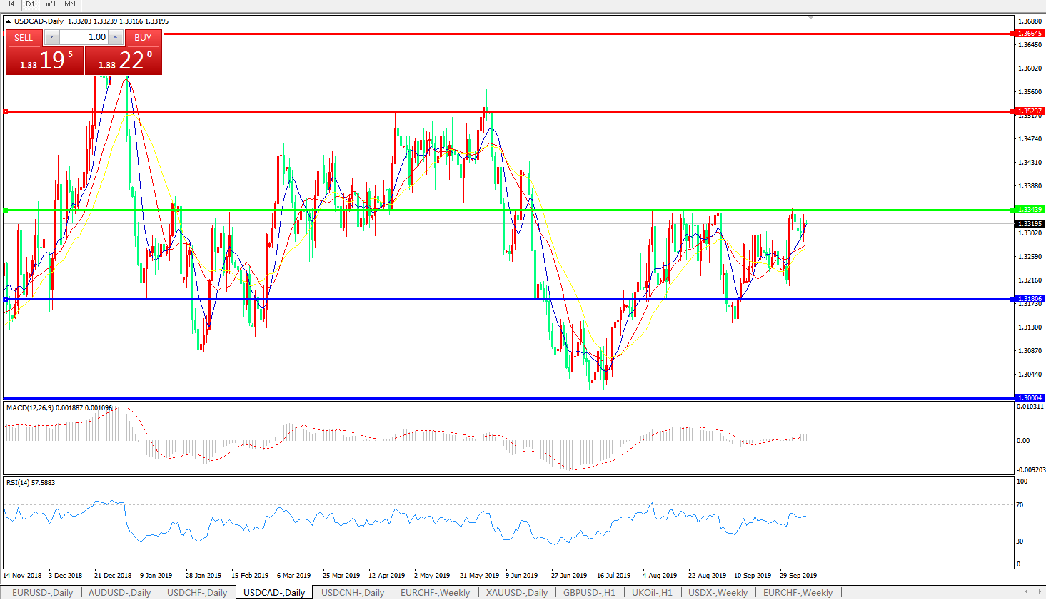Decrease trade volume with down arrow

[52, 37]
